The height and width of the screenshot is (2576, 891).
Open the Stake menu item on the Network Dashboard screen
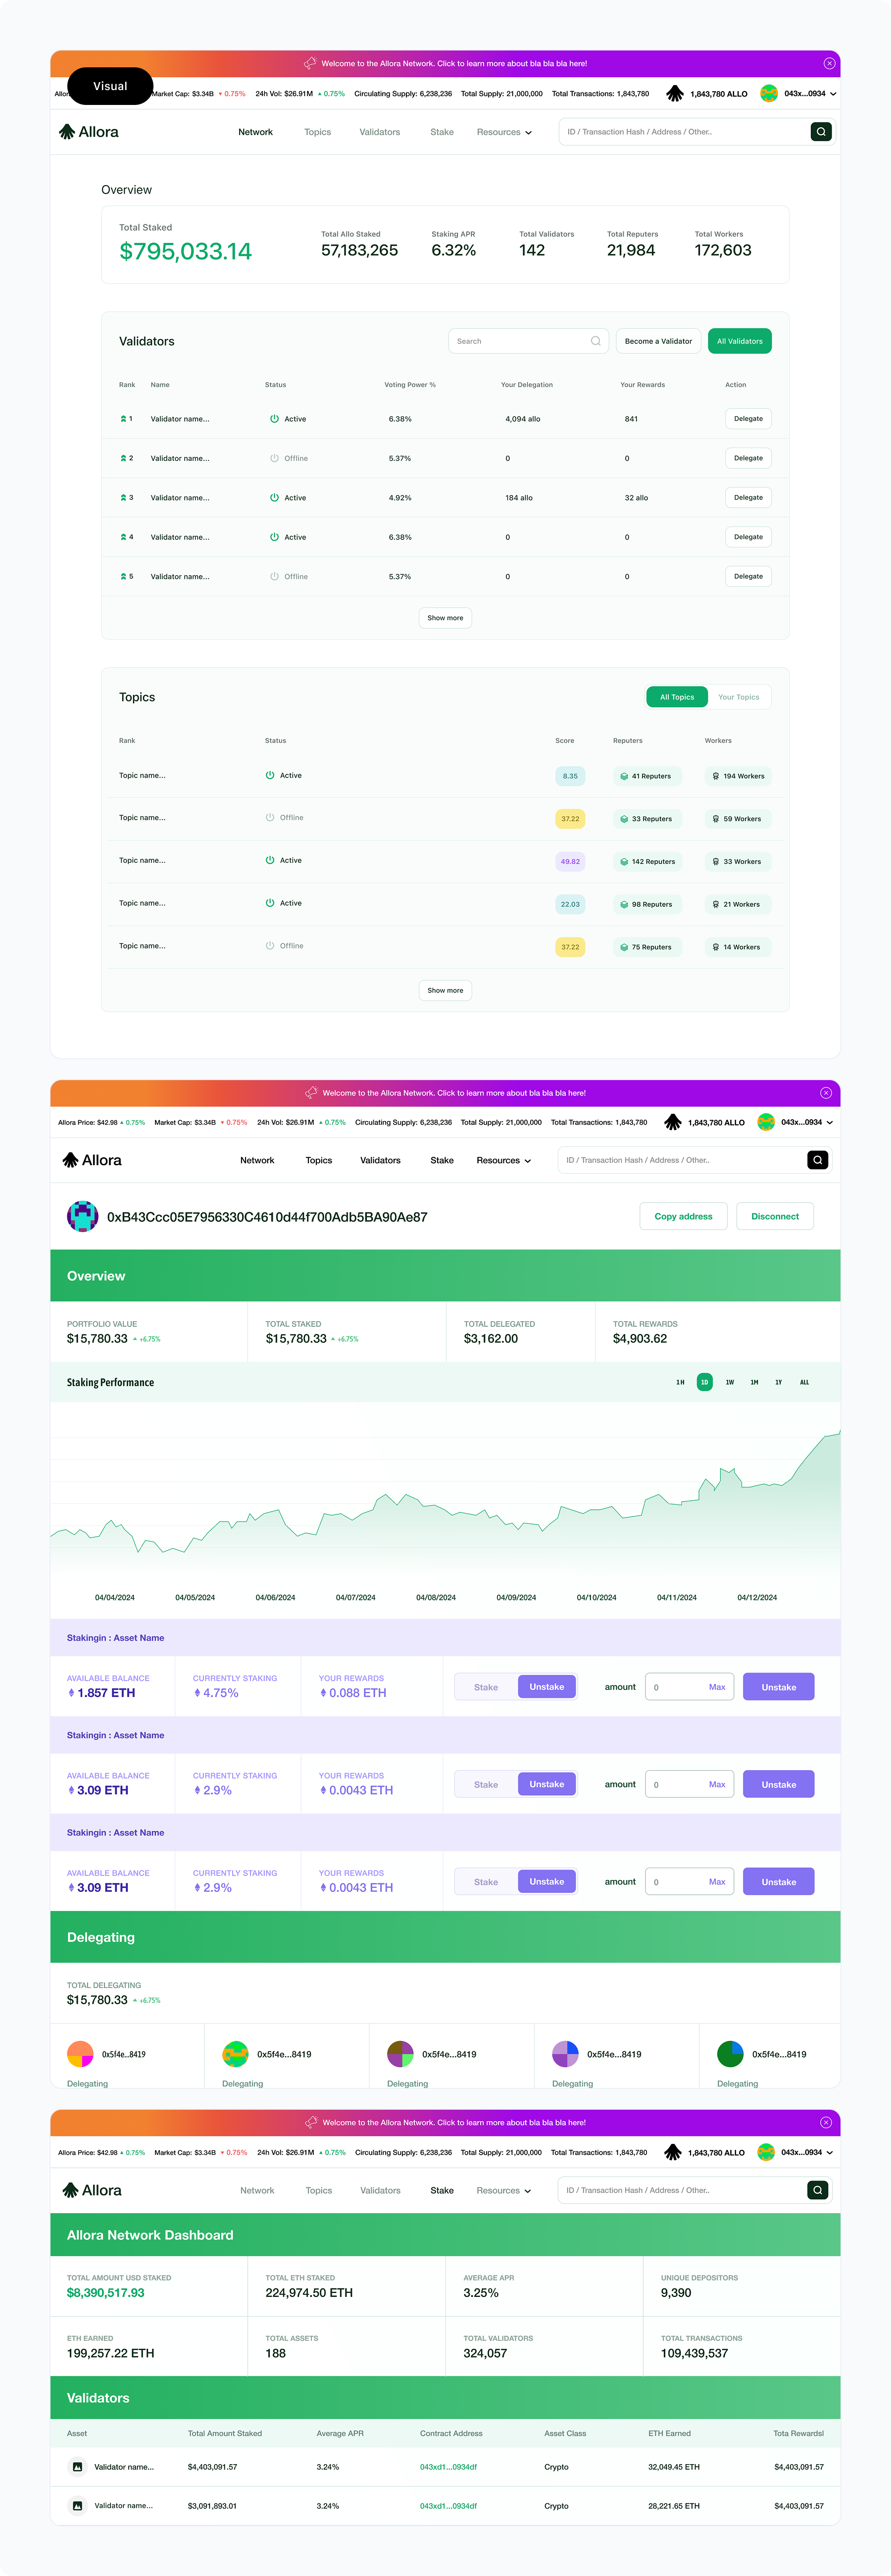pyautogui.click(x=442, y=2190)
